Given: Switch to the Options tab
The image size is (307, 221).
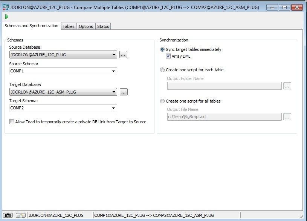Looking at the screenshot, I should tap(86, 26).
